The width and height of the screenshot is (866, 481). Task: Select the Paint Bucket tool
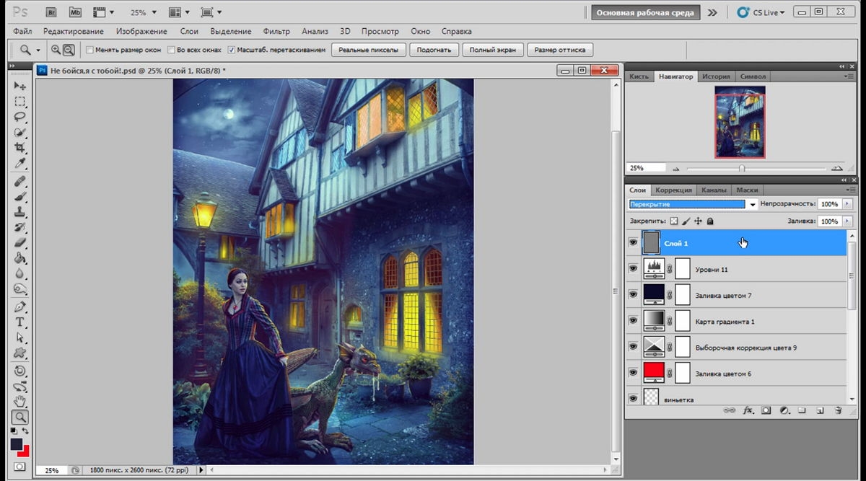[x=20, y=259]
